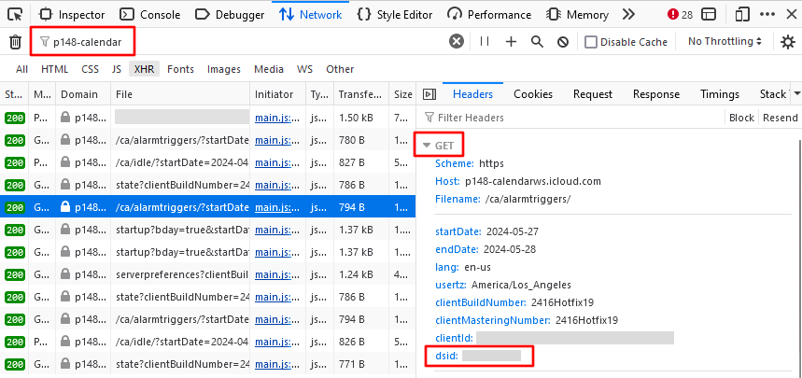Viewport: 802px width, 378px height.
Task: Open the Performance panel
Action: pyautogui.click(x=489, y=14)
